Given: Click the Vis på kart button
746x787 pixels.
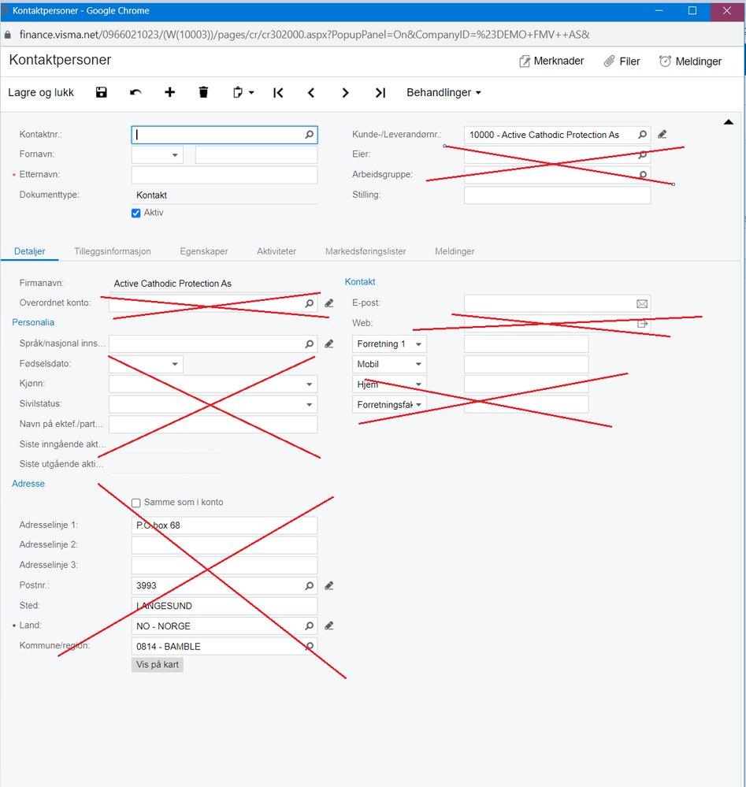Looking at the screenshot, I should [158, 665].
